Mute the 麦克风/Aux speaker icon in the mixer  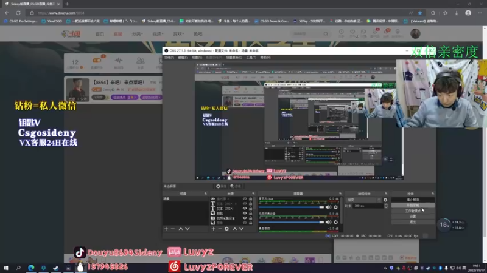click(x=328, y=207)
